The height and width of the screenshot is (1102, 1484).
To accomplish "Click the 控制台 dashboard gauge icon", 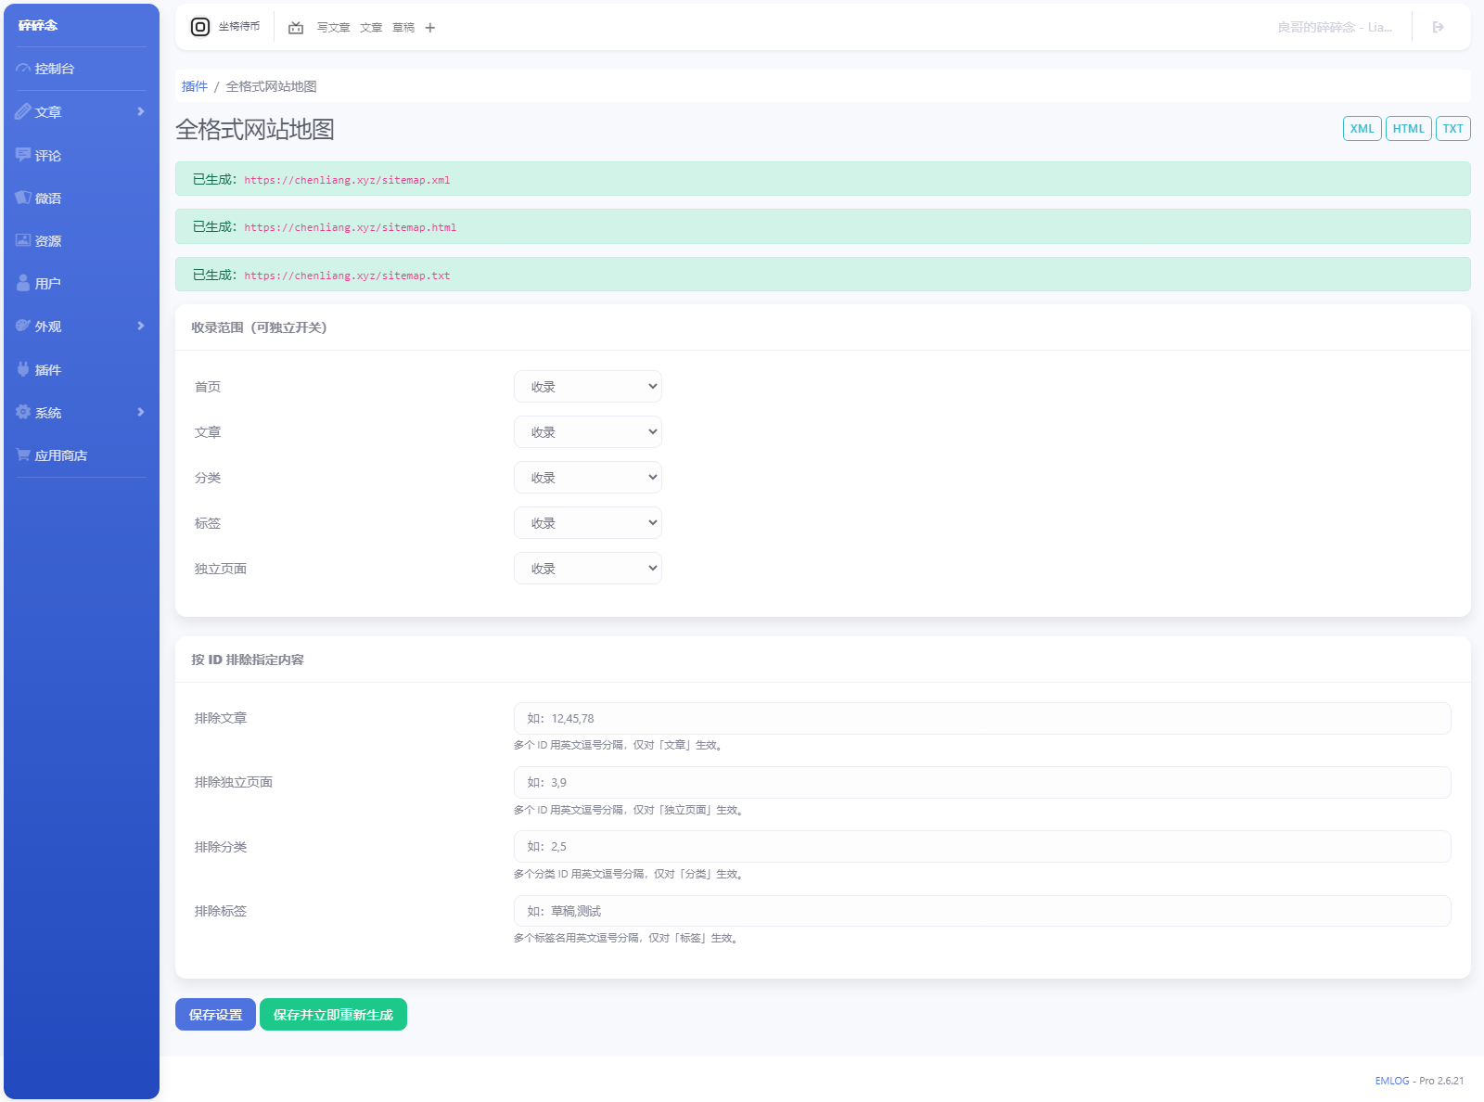I will (23, 69).
